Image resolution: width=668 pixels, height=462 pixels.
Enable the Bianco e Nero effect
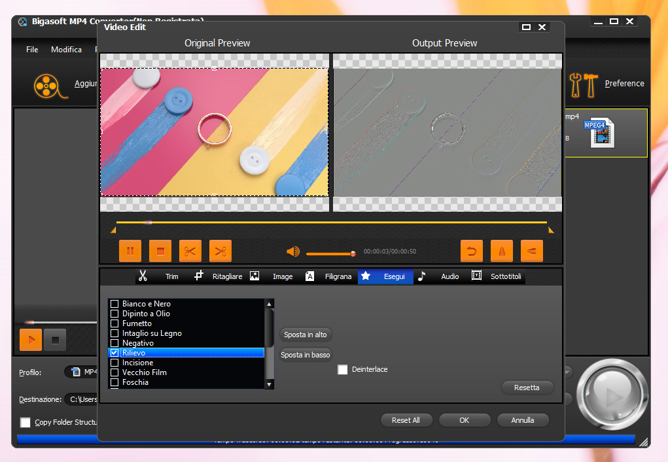pos(114,304)
